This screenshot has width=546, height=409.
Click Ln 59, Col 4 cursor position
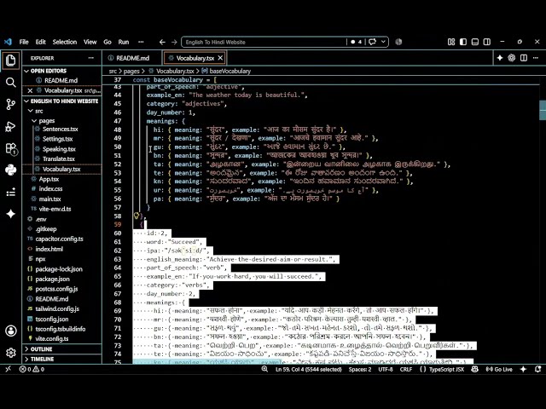pos(308,369)
